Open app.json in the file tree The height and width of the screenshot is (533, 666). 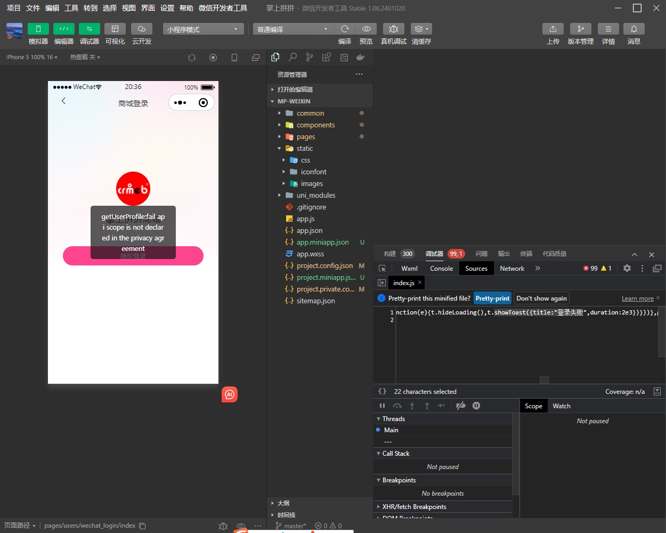[320, 230]
